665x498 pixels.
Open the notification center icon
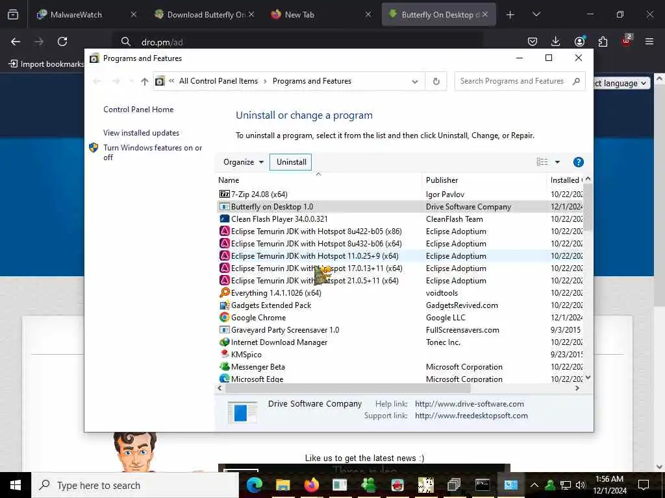click(644, 485)
